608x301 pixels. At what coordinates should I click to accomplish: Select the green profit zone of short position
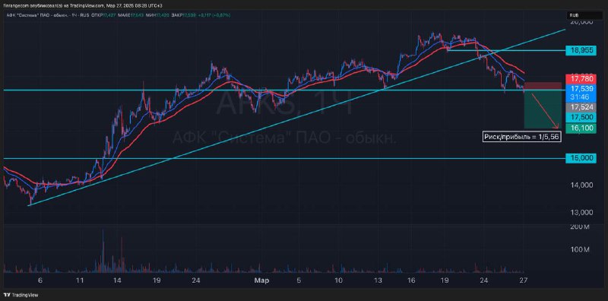click(543, 109)
